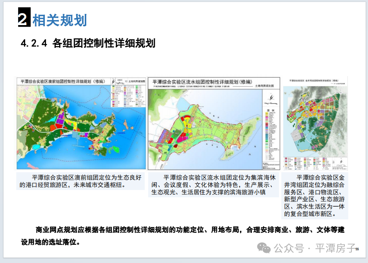Click the small title above the 金井湾 map
The width and height of the screenshot is (368, 263).
313,81
